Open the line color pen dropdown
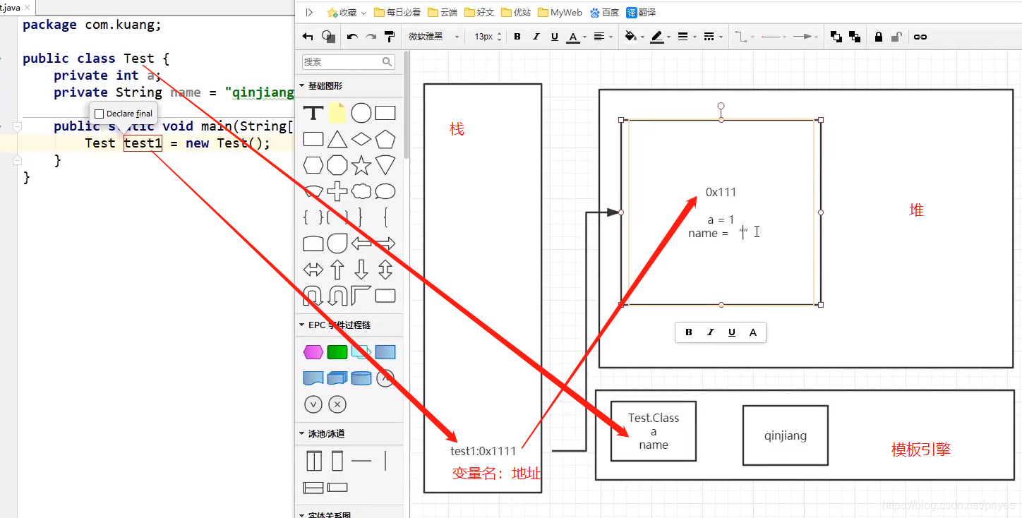This screenshot has height=518, width=1022. pos(659,37)
